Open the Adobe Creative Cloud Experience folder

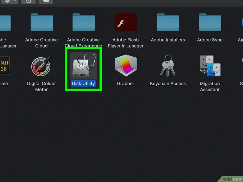pyautogui.click(x=84, y=22)
